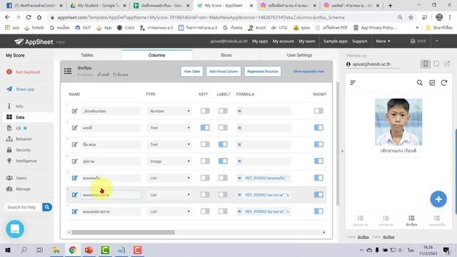This screenshot has height=257, width=457.
Task: Open type dropdown of the Key column row
Action: [x=169, y=128]
